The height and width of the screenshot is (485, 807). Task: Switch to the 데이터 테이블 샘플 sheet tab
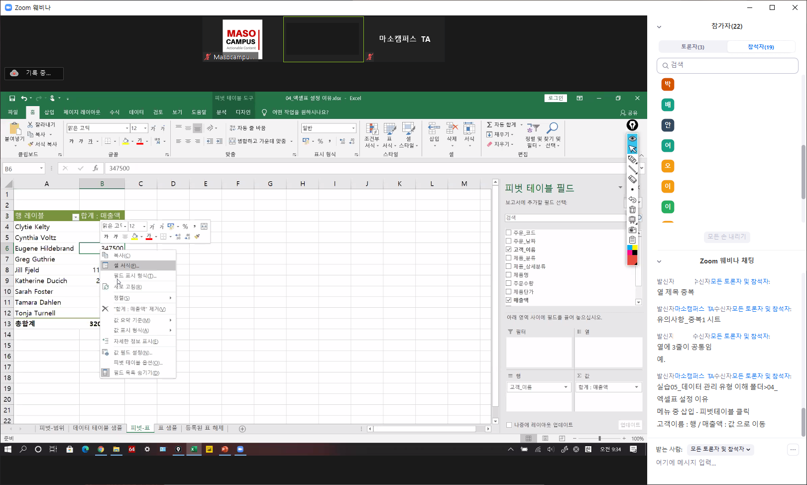[x=98, y=428]
